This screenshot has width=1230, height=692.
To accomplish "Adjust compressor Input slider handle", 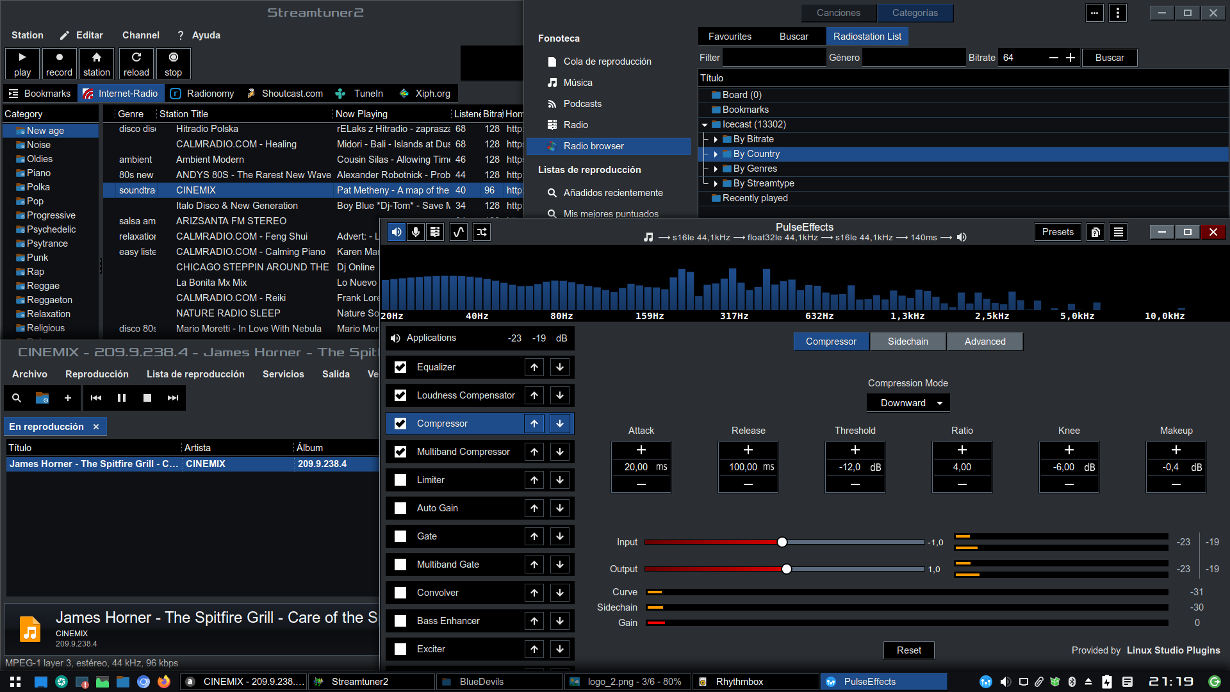I will tap(782, 542).
